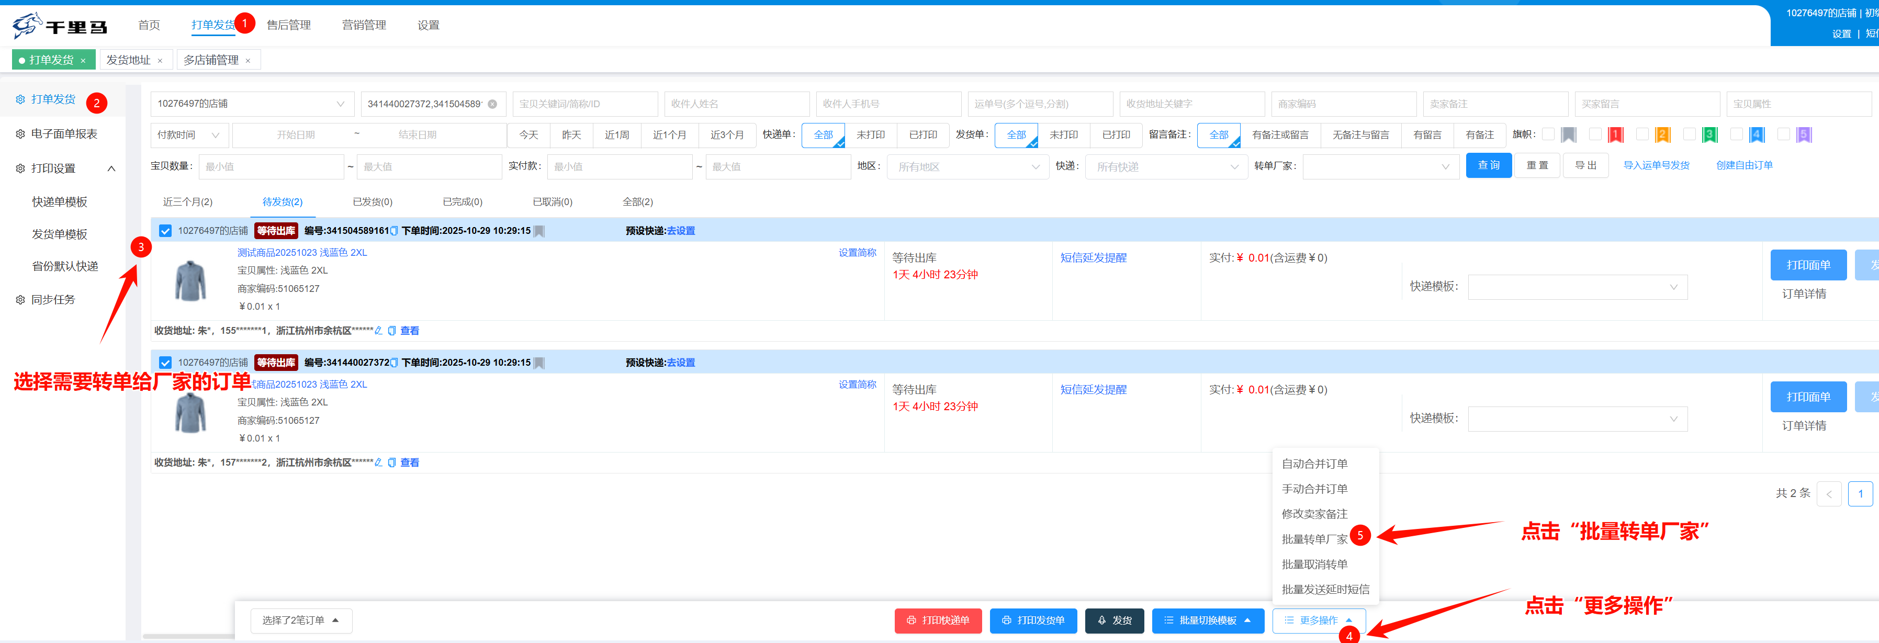Open the 10276497的店铺 shop dropdown
The height and width of the screenshot is (643, 1879).
point(252,104)
